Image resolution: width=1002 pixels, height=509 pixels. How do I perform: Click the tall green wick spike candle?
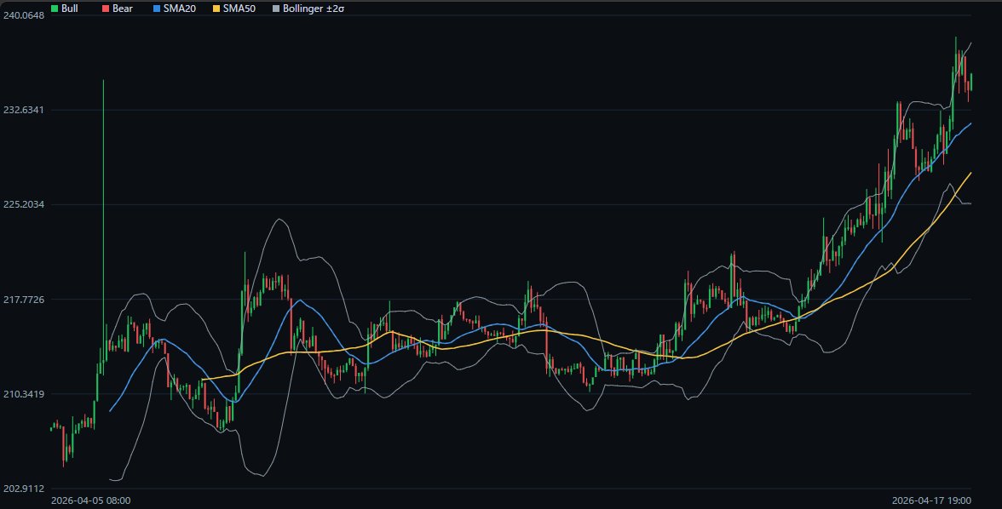103,213
